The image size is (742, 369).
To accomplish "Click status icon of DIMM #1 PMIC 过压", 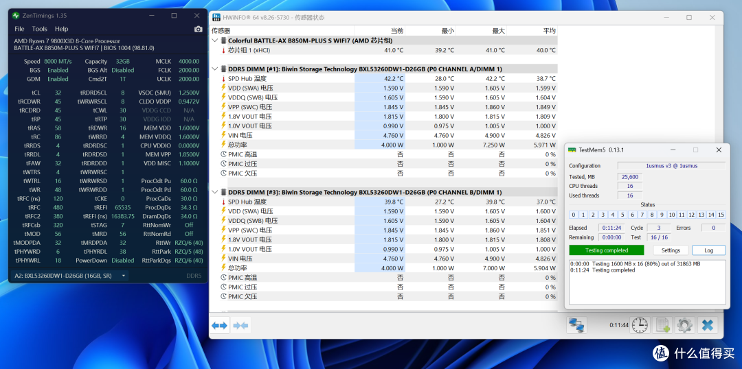I will click(x=223, y=164).
